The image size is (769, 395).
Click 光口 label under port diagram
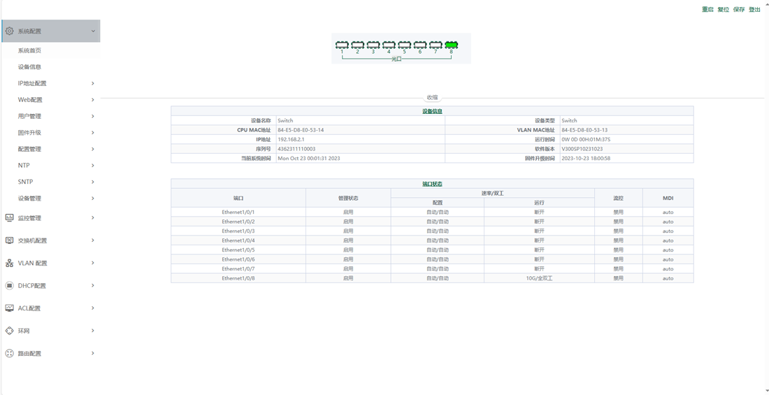tap(396, 59)
